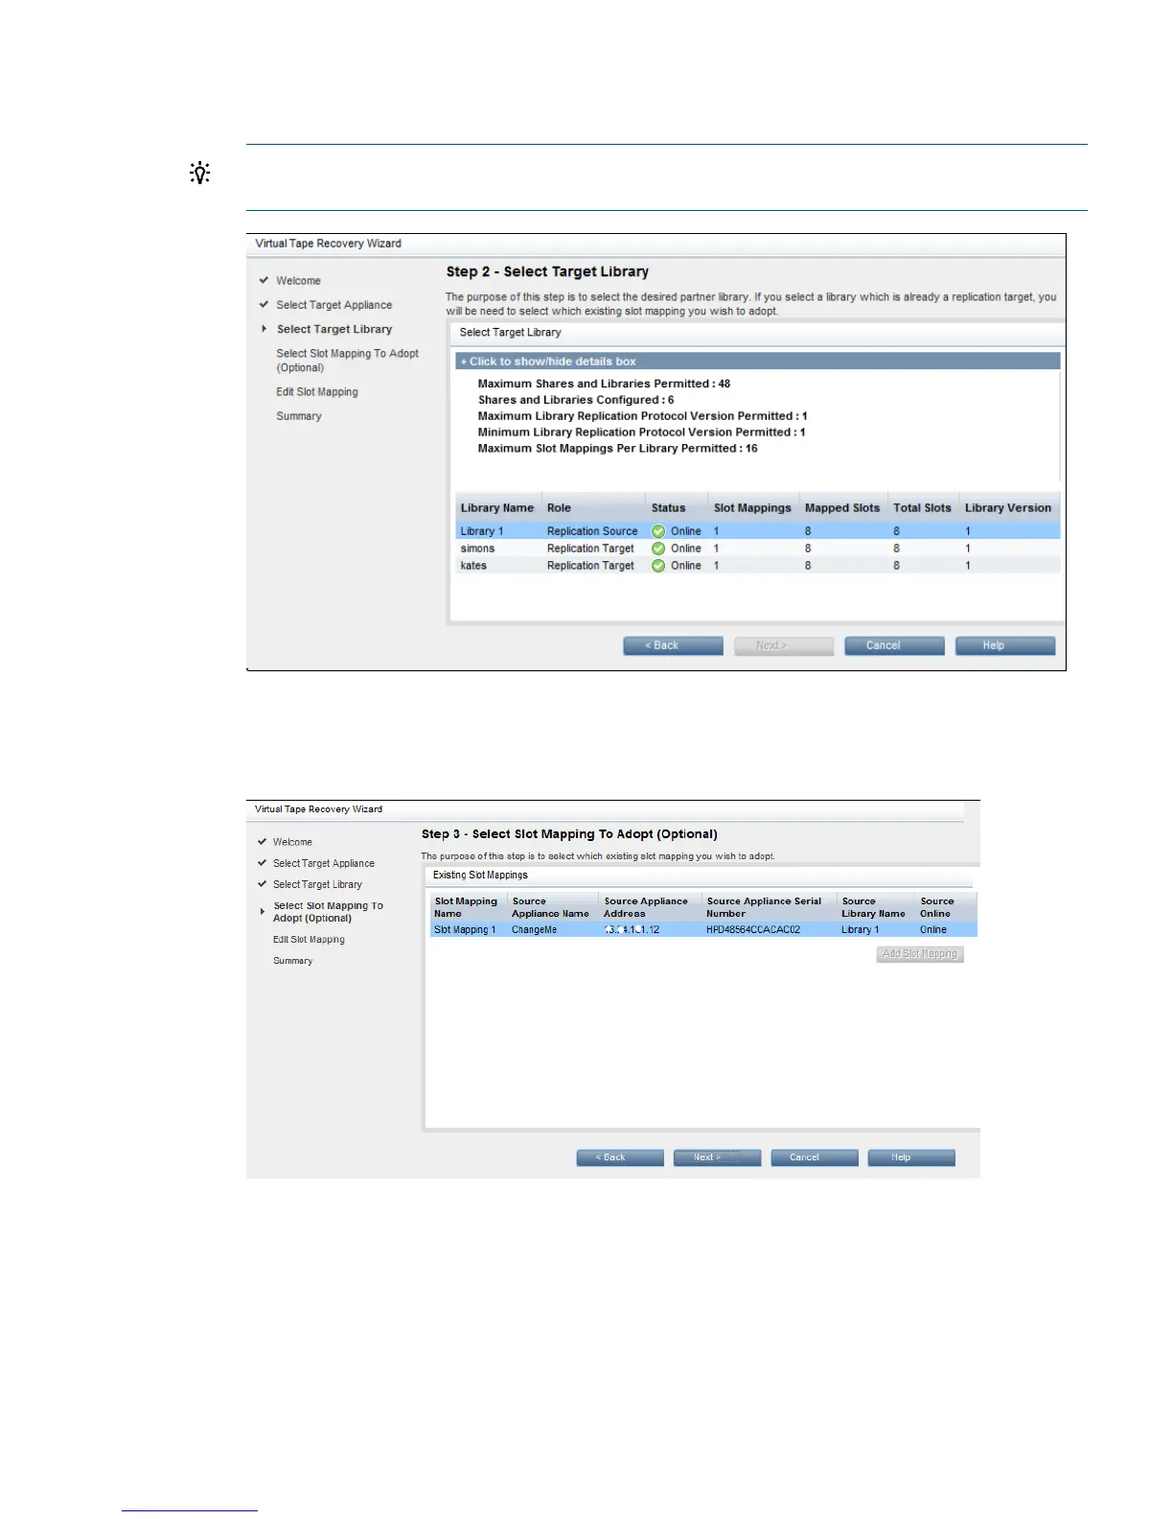Go to Select Target Appliance in Step 2 wizard sidebar
This screenshot has height=1519, width=1173.
coord(333,305)
